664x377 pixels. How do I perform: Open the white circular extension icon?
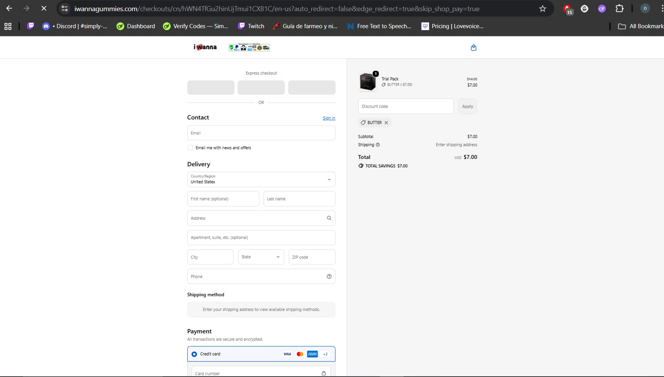coord(584,8)
